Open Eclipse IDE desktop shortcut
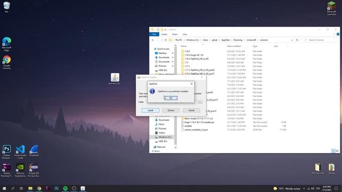 click(x=34, y=170)
